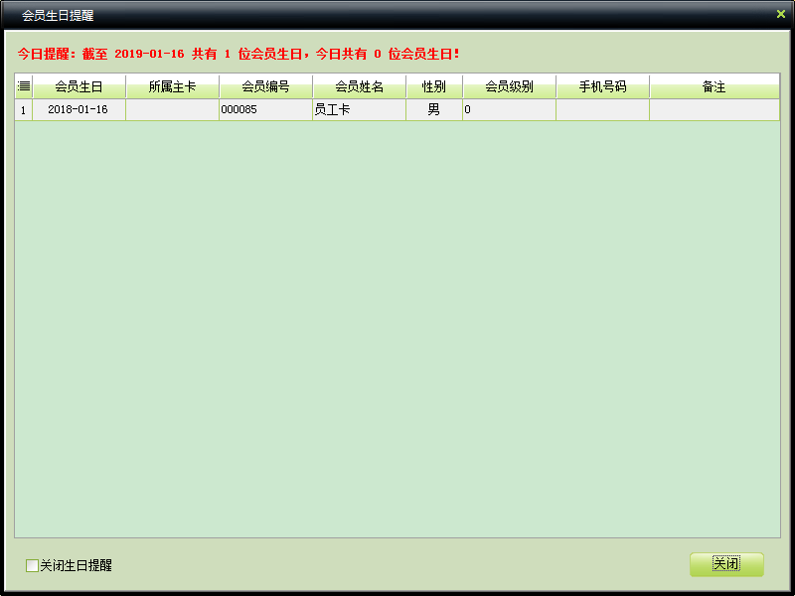The height and width of the screenshot is (596, 795).
Task: Select row number 1 in the table
Action: tap(23, 109)
